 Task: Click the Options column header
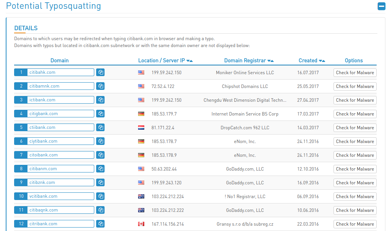pos(354,60)
